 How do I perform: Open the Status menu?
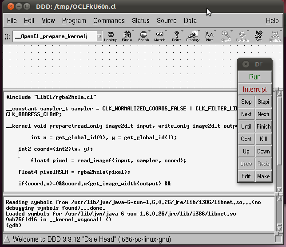[x=141, y=20]
